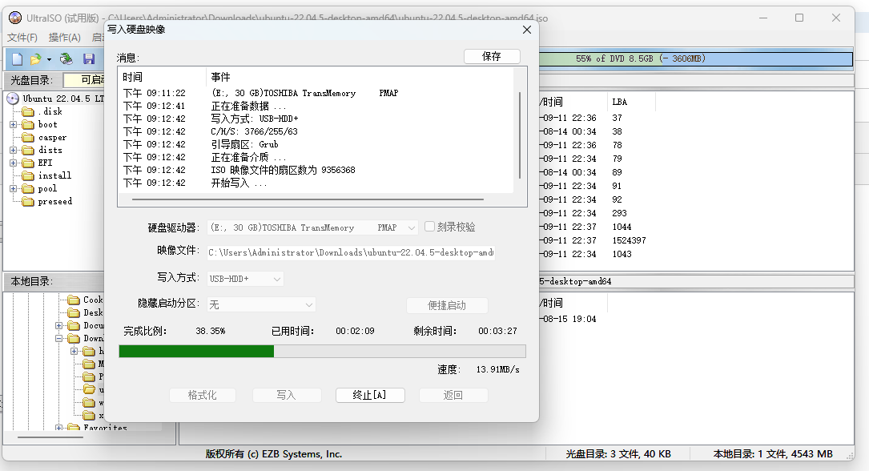Click the 55% of DVD 8.5GB capacity bar
The width and height of the screenshot is (869, 471).
tap(695, 58)
